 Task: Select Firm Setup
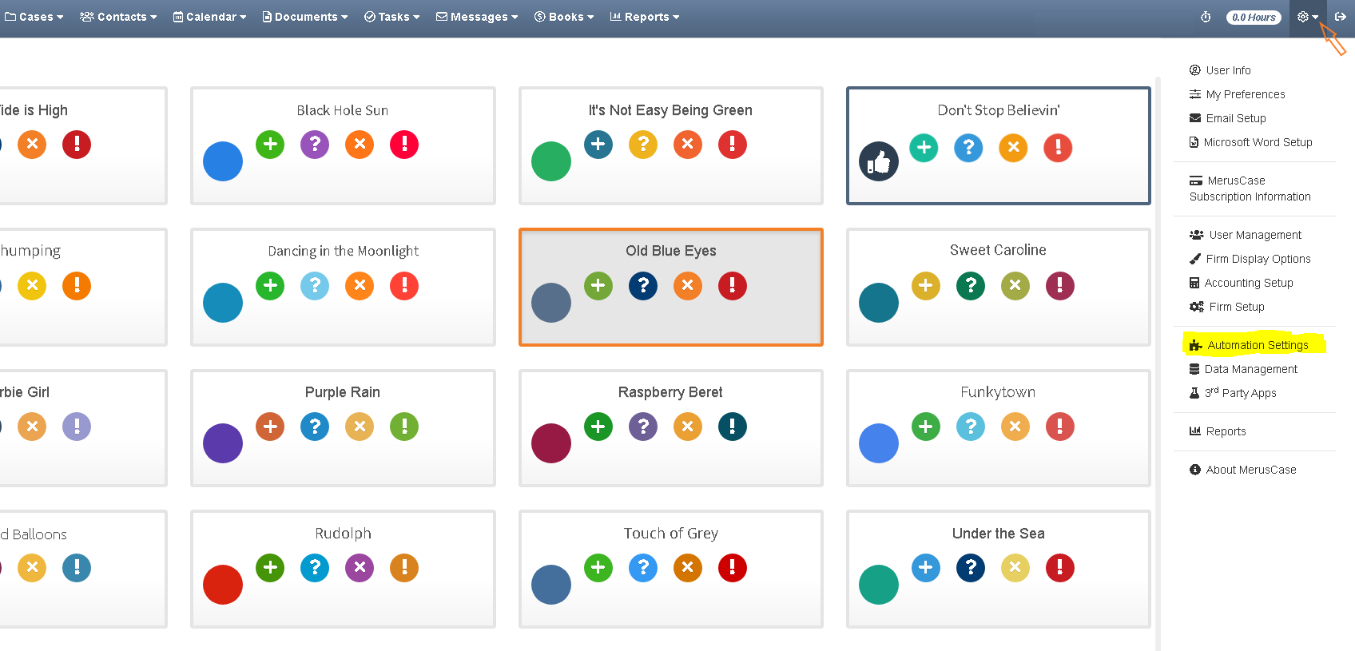tap(1226, 307)
